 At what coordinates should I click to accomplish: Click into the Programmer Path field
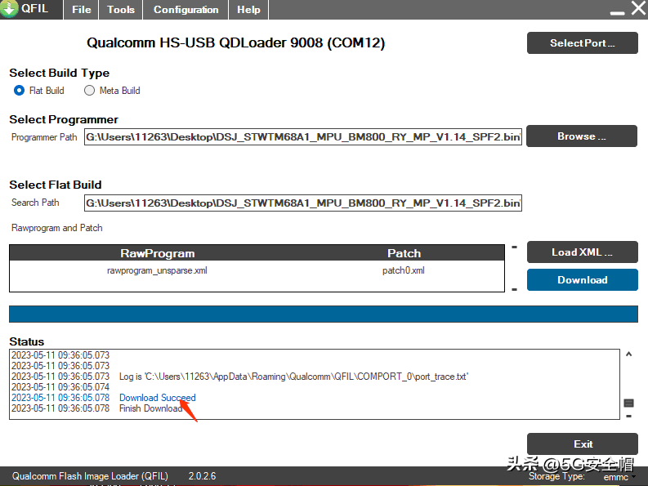click(303, 136)
